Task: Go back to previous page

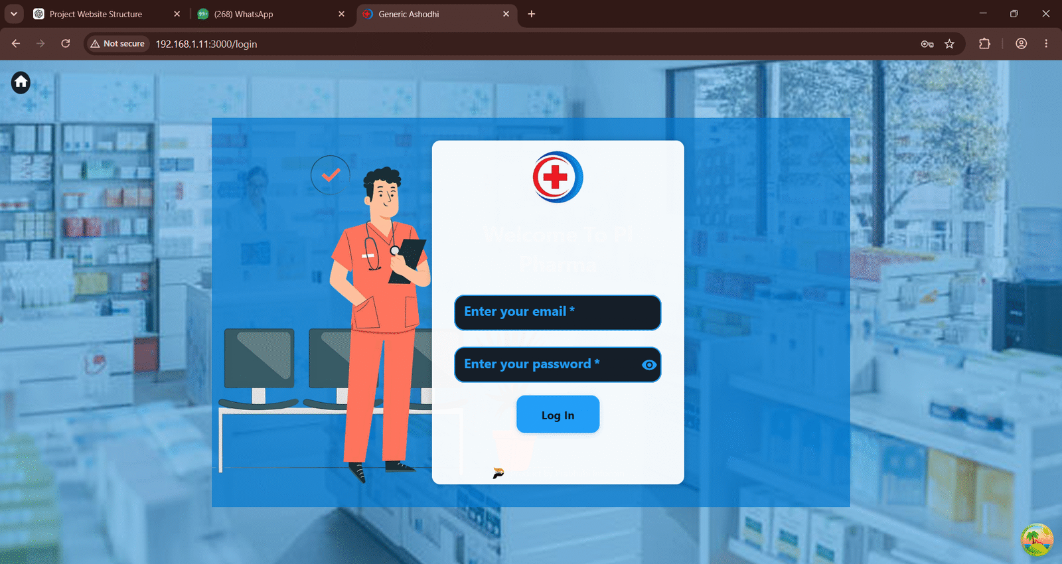Action: (x=16, y=44)
